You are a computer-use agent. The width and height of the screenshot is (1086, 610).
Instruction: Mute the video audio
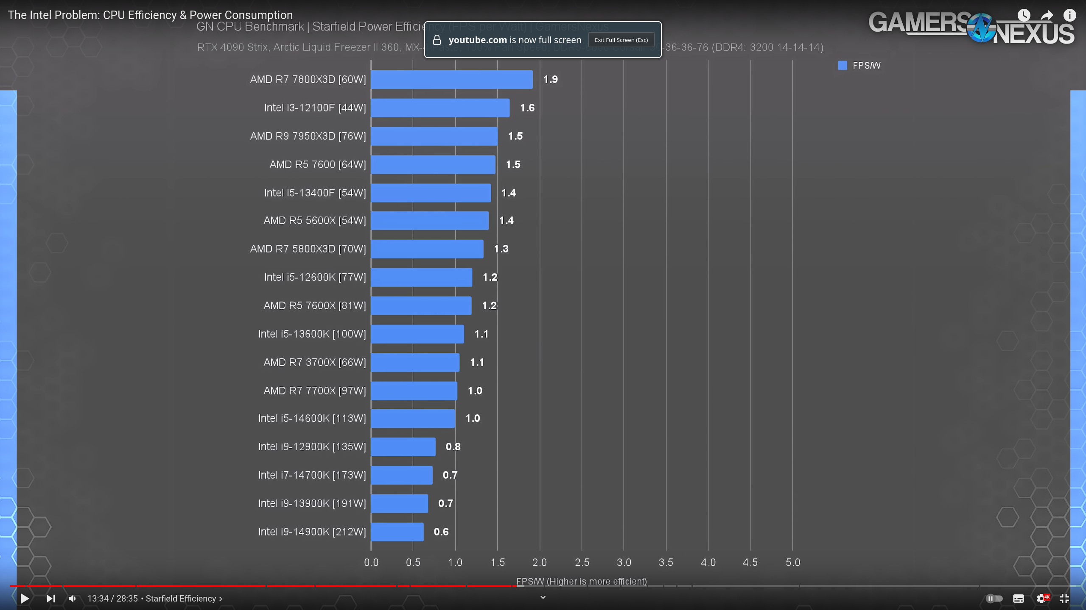coord(72,599)
